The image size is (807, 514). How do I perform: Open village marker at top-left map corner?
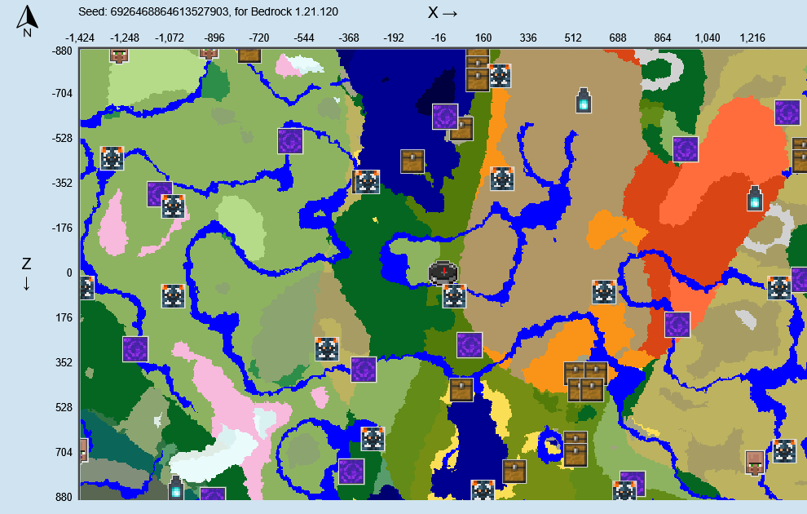tap(119, 55)
